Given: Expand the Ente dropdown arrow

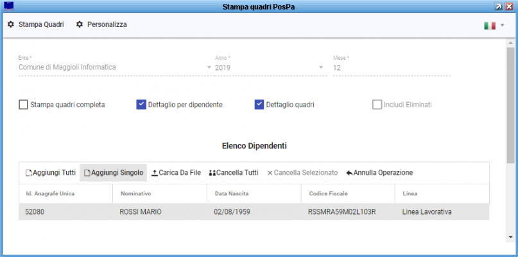Looking at the screenshot, I should tap(209, 68).
